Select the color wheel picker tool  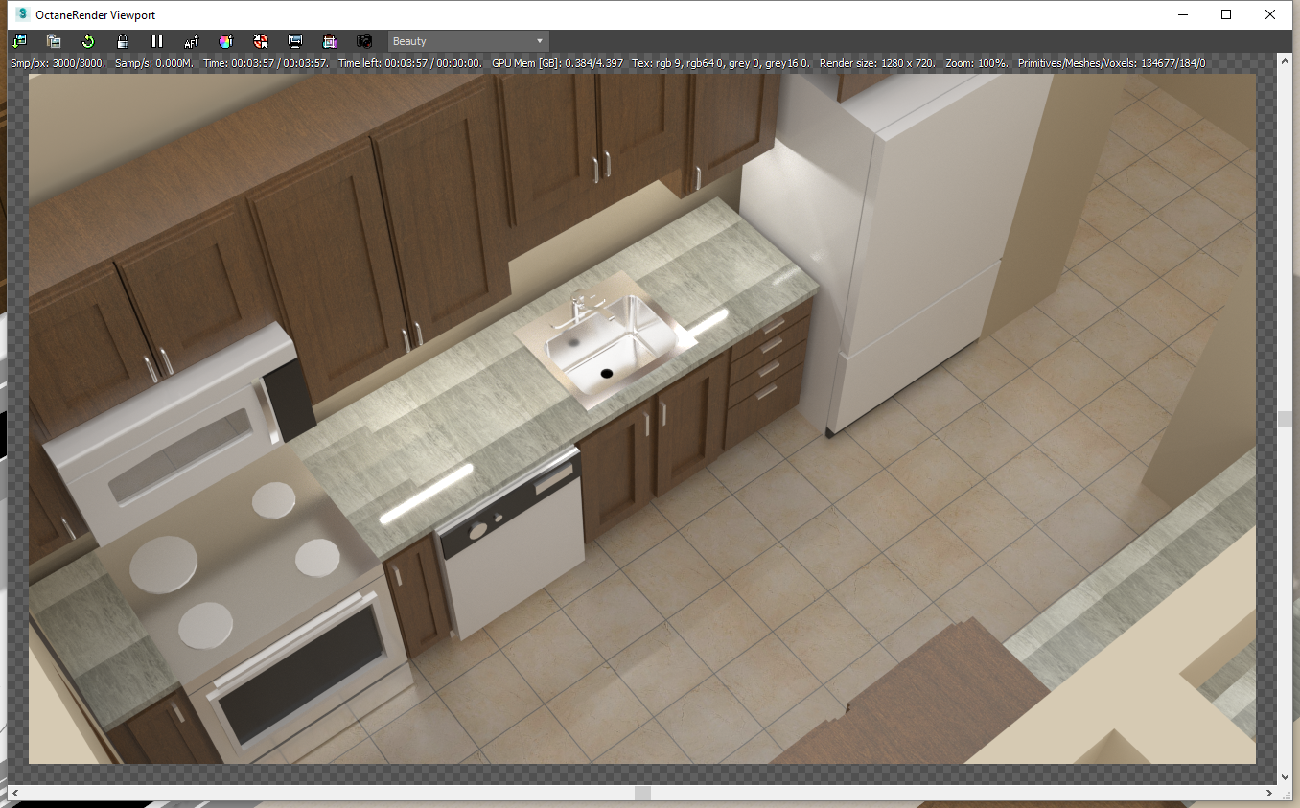226,41
